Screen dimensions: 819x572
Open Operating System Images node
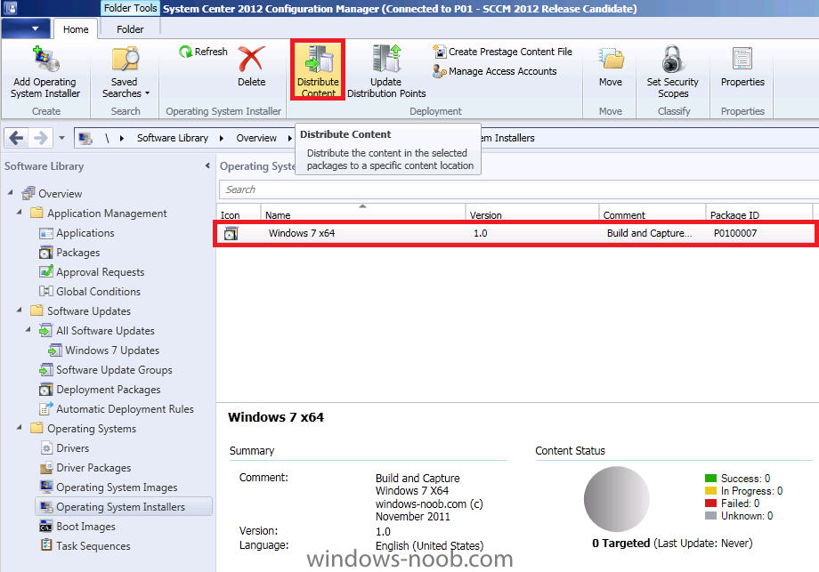pyautogui.click(x=117, y=487)
